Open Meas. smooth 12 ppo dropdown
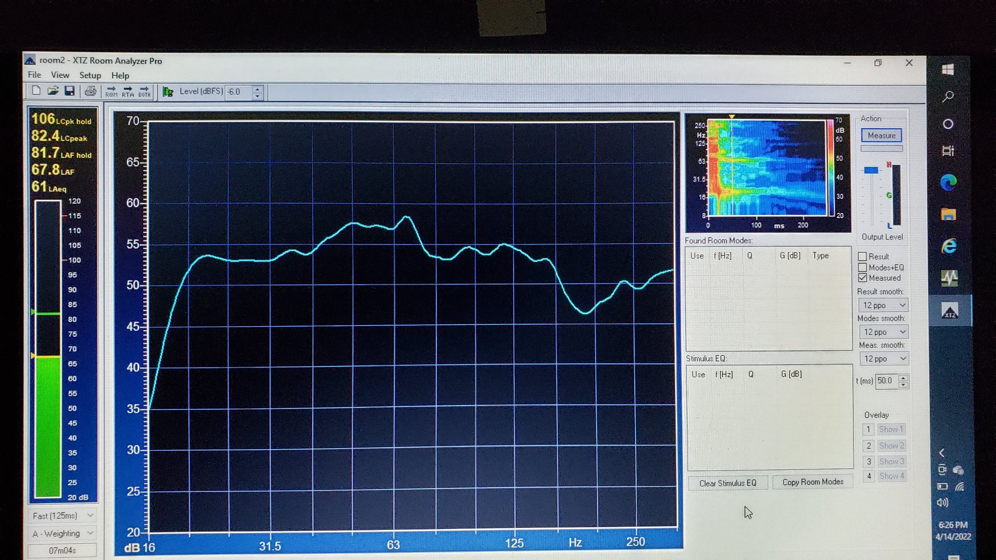This screenshot has width=996, height=560. coord(884,359)
